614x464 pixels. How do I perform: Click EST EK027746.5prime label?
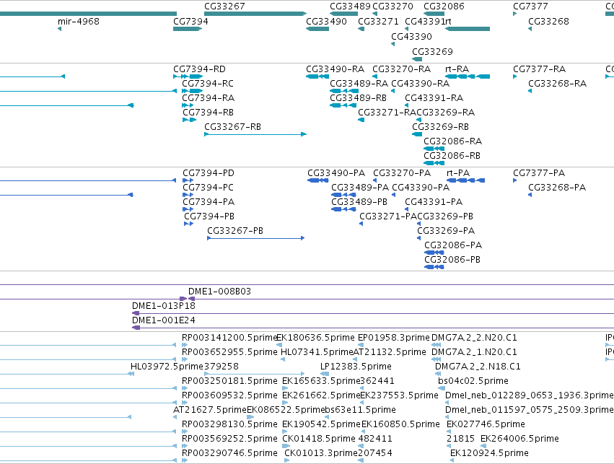pyautogui.click(x=486, y=424)
